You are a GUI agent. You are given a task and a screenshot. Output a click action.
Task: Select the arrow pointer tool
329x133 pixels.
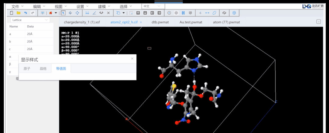point(63,13)
